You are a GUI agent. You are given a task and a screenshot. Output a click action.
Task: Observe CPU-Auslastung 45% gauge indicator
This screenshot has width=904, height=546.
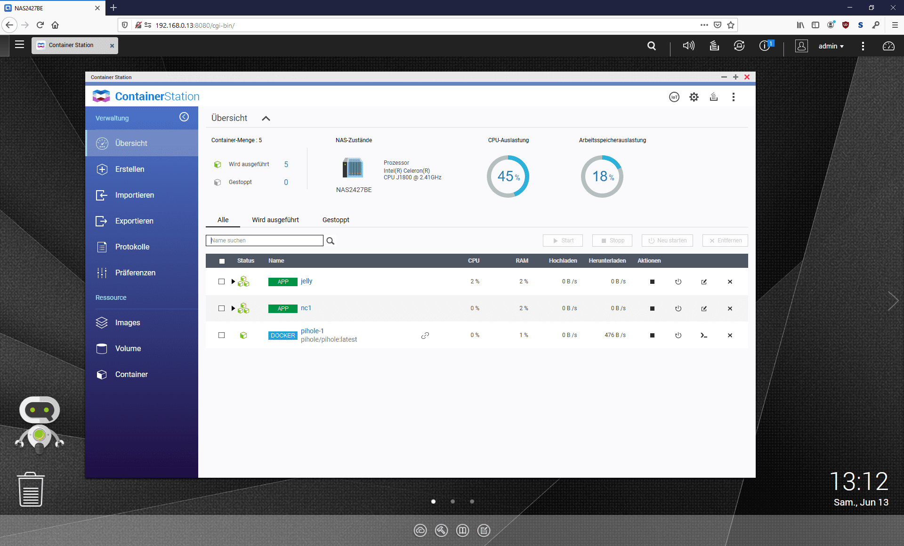(x=509, y=176)
